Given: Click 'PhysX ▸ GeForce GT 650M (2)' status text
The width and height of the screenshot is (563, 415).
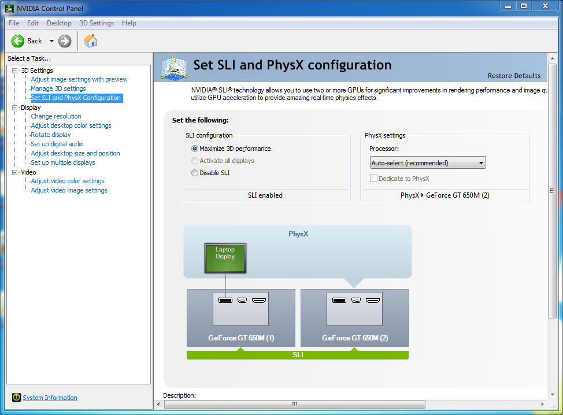Looking at the screenshot, I should [445, 195].
